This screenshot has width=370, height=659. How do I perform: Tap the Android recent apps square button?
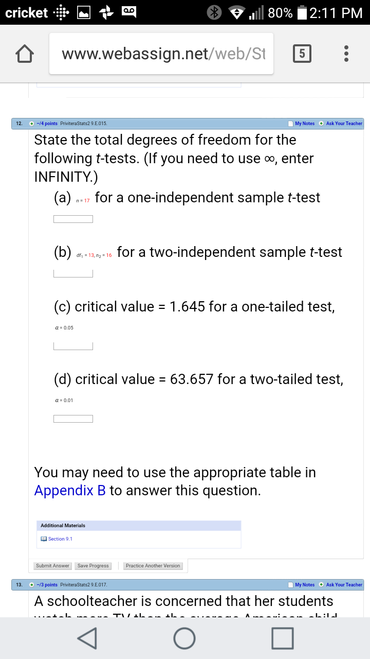282,638
